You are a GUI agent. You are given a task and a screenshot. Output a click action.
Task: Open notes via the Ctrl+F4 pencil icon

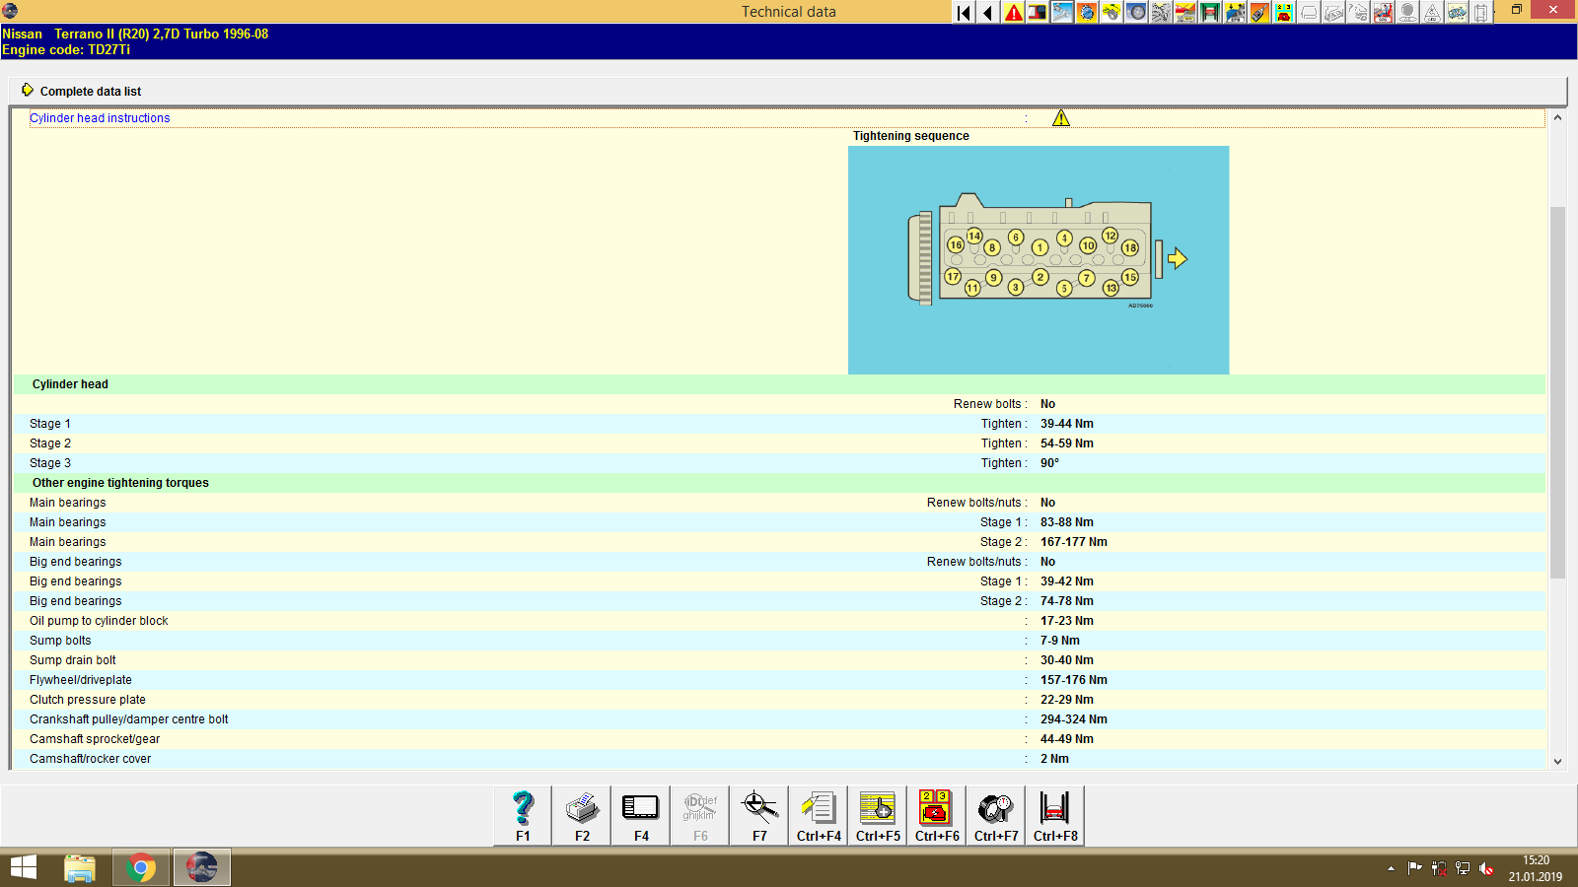tap(818, 815)
